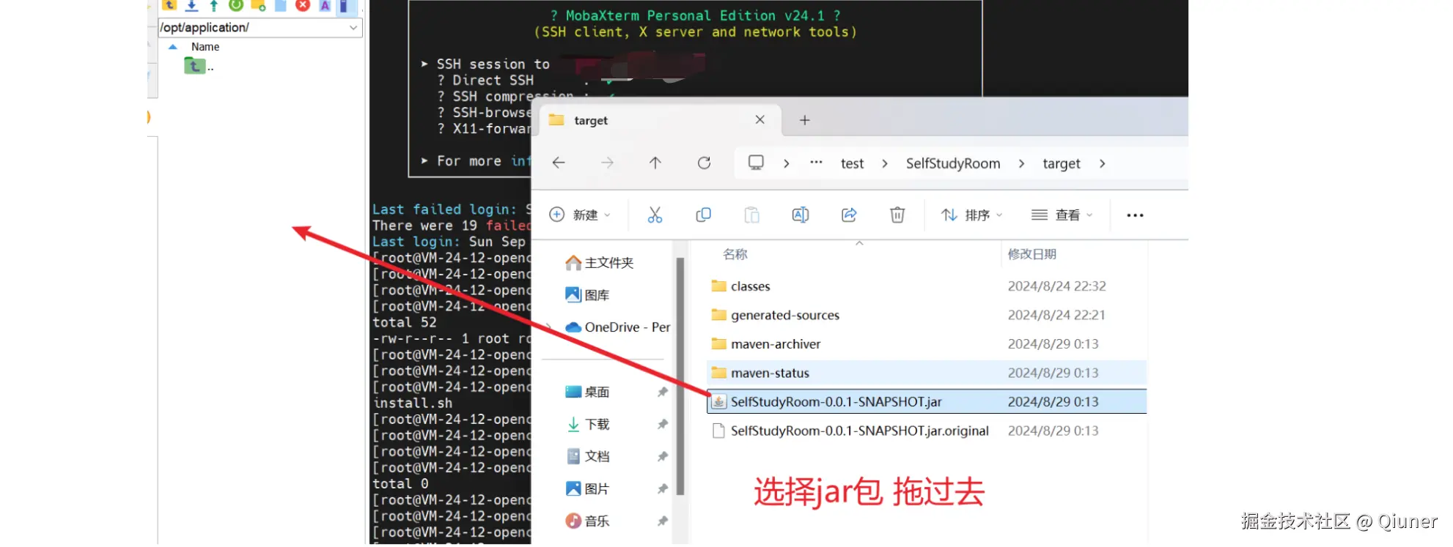Open the See more ellipsis menu
The width and height of the screenshot is (1453, 547).
[x=1135, y=215]
